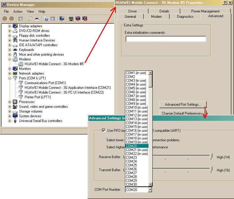This screenshot has height=199, width=234.
Task: Toggle the show/hide console tree icon
Action: pyautogui.click(x=20, y=19)
